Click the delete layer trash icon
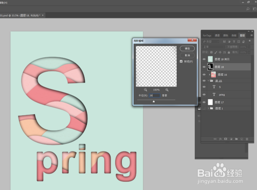 point(247,139)
